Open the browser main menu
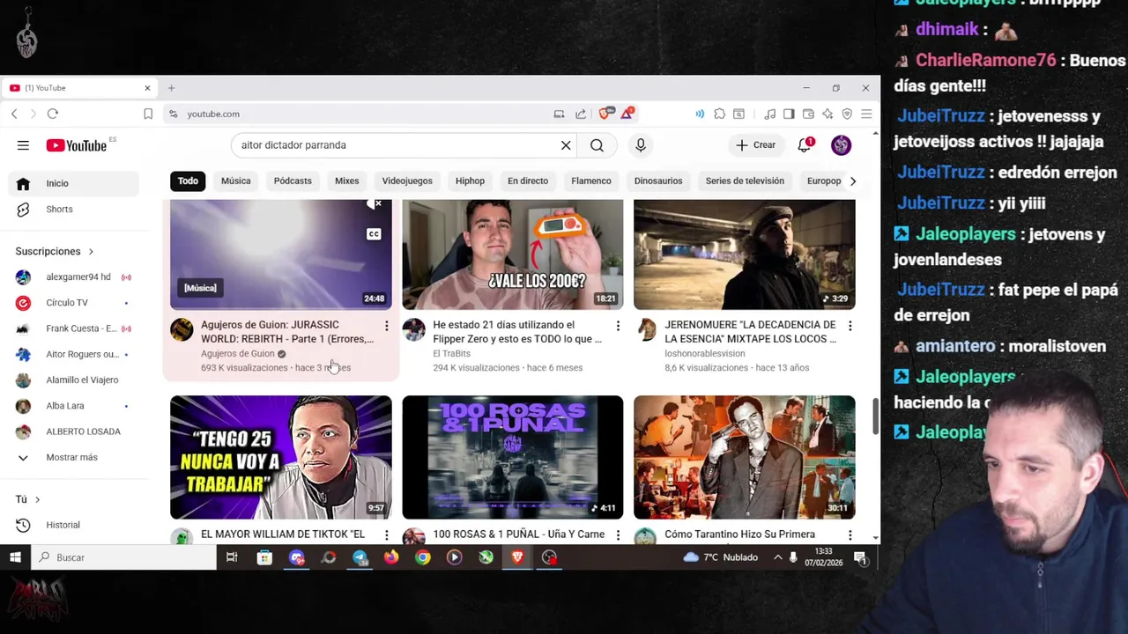 [866, 114]
